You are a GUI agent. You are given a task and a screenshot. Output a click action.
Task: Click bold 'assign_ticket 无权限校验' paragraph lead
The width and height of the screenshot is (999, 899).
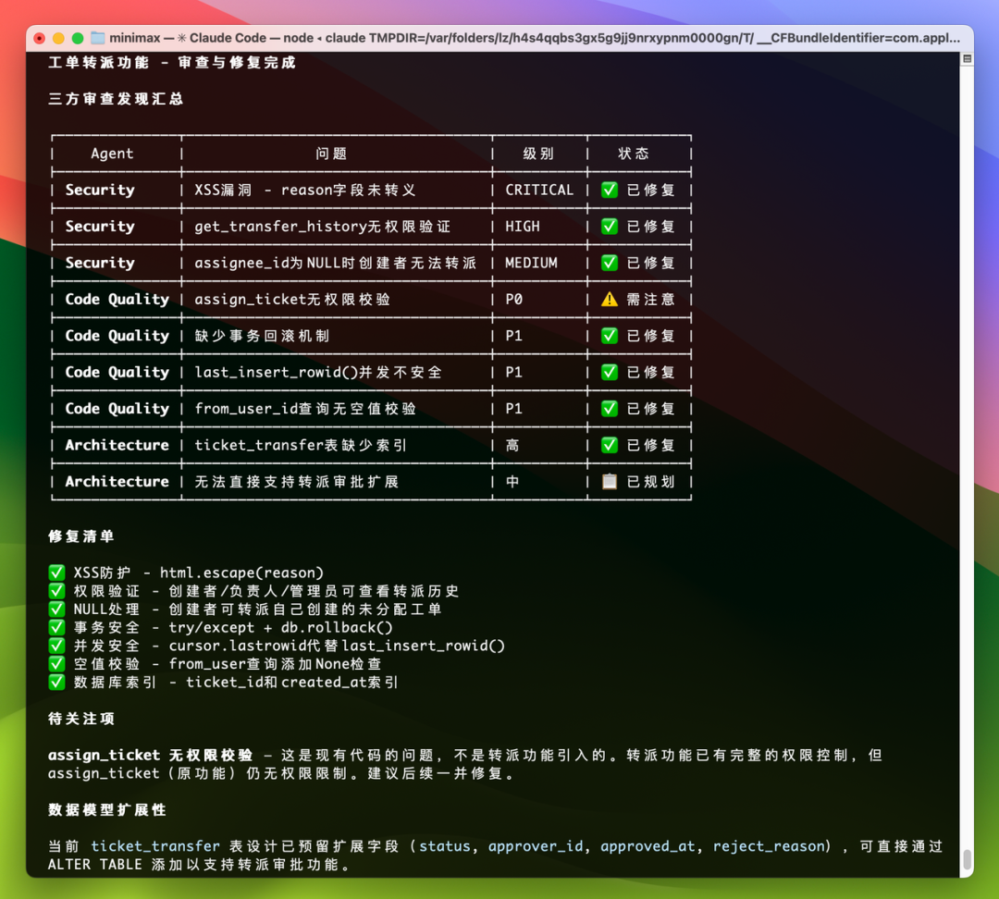point(151,755)
